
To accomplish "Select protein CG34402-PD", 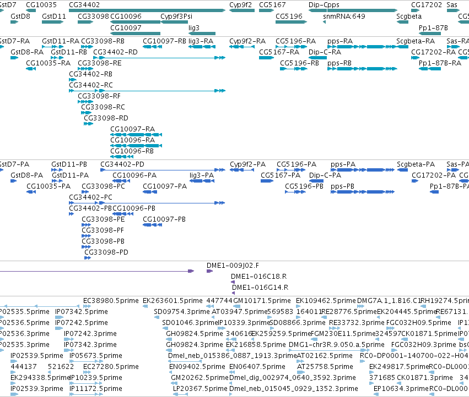I will tap(163, 170).
